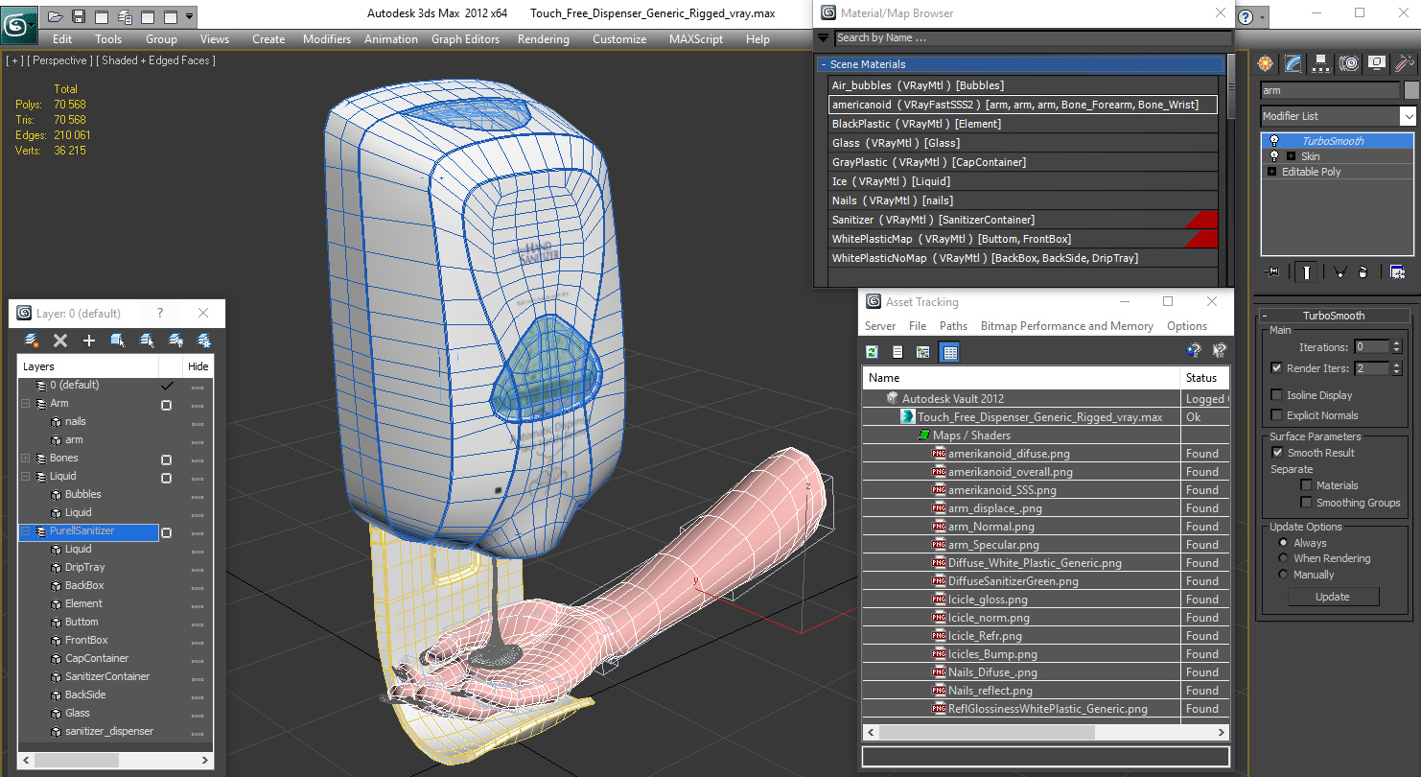Open the Modifiers menu
The image size is (1421, 777).
click(327, 39)
